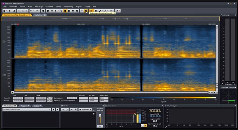Pause the Loudness Meter

point(145,126)
